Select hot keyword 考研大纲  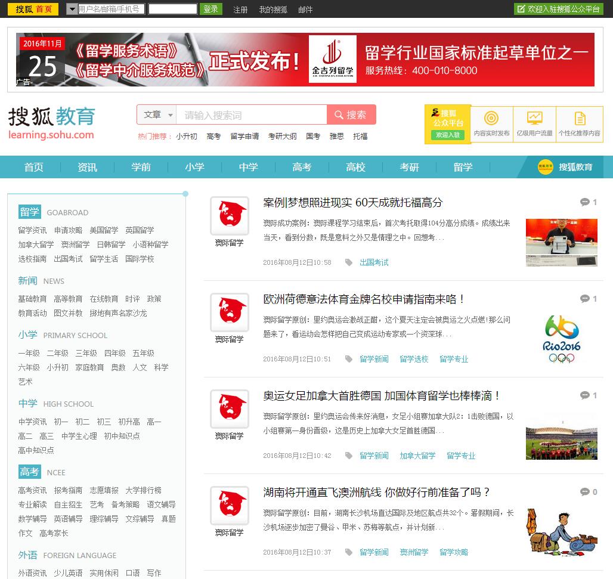[x=282, y=136]
